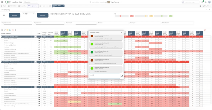Open the help question mark icon
The height and width of the screenshot is (110, 212).
coord(202,2)
